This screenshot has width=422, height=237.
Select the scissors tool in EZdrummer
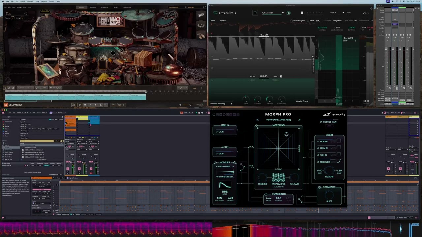click(x=13, y=88)
